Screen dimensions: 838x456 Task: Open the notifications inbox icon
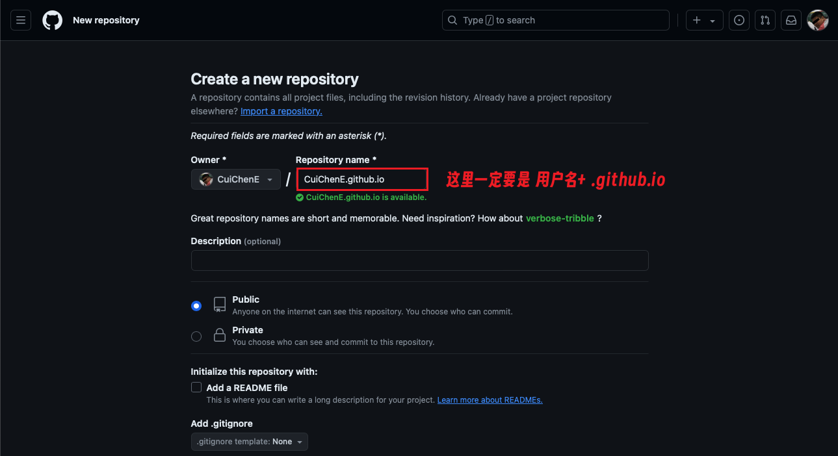[791, 20]
